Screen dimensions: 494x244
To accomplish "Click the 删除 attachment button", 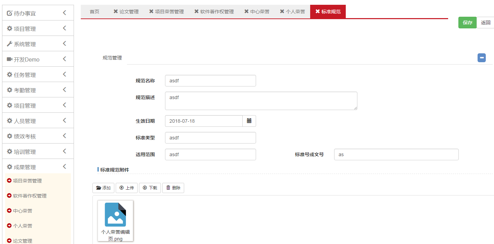I will click(173, 188).
